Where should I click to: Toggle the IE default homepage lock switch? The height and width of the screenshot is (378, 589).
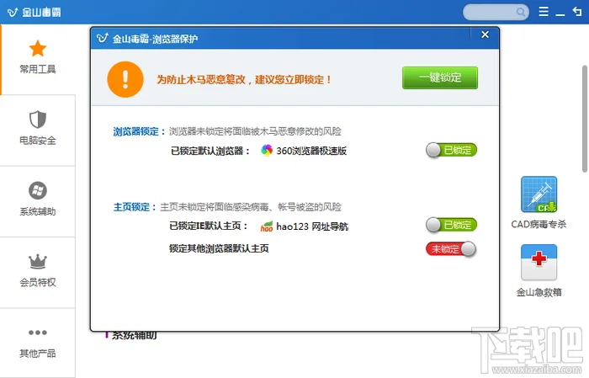pos(451,225)
